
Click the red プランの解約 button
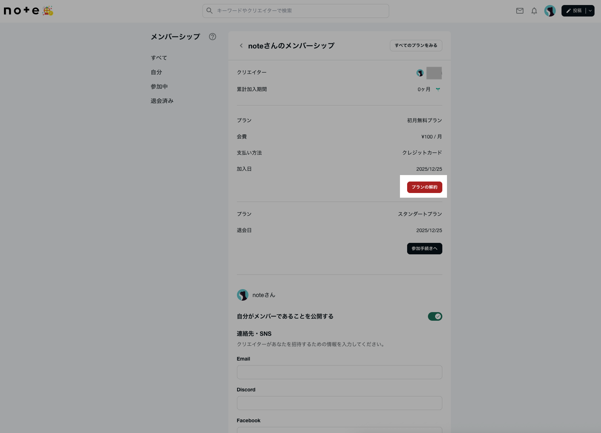(425, 187)
